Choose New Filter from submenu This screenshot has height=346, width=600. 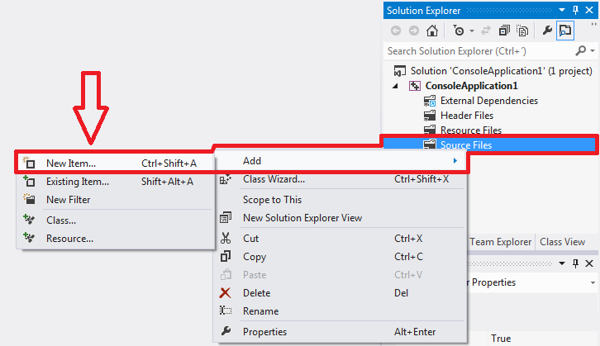click(114, 200)
